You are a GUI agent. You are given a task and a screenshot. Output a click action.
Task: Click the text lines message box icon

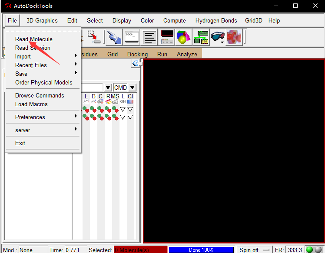149,37
